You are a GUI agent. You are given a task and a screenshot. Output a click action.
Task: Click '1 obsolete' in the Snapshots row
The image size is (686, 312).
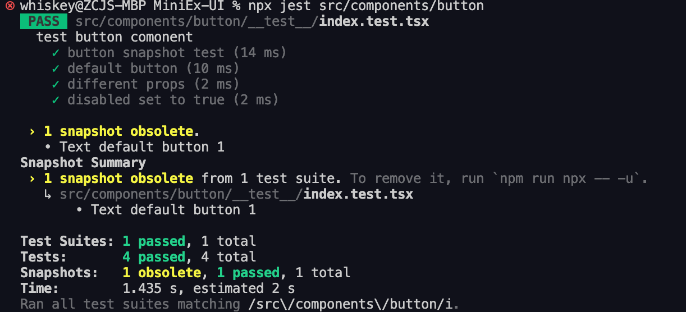coord(162,273)
